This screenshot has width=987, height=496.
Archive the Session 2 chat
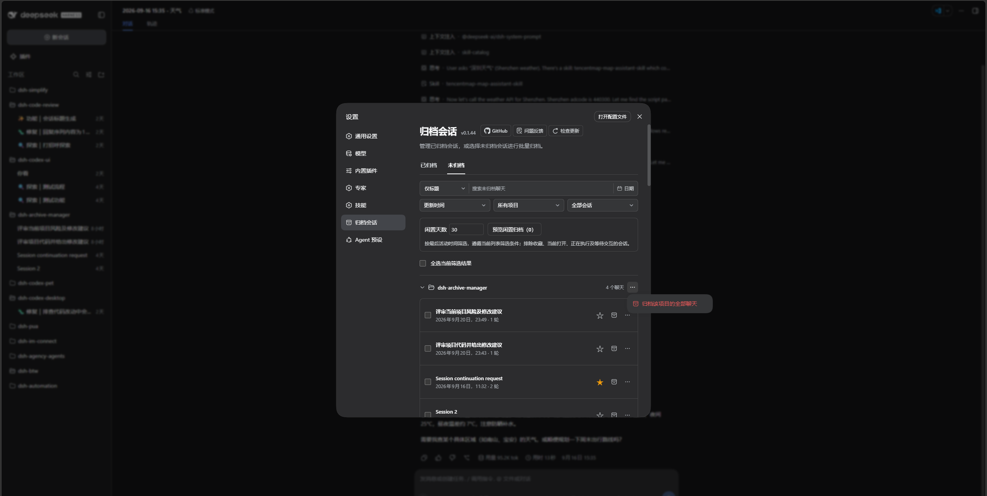tap(614, 414)
